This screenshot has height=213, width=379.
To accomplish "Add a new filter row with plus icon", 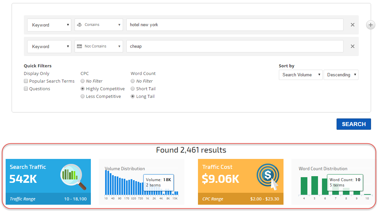I will (x=370, y=25).
